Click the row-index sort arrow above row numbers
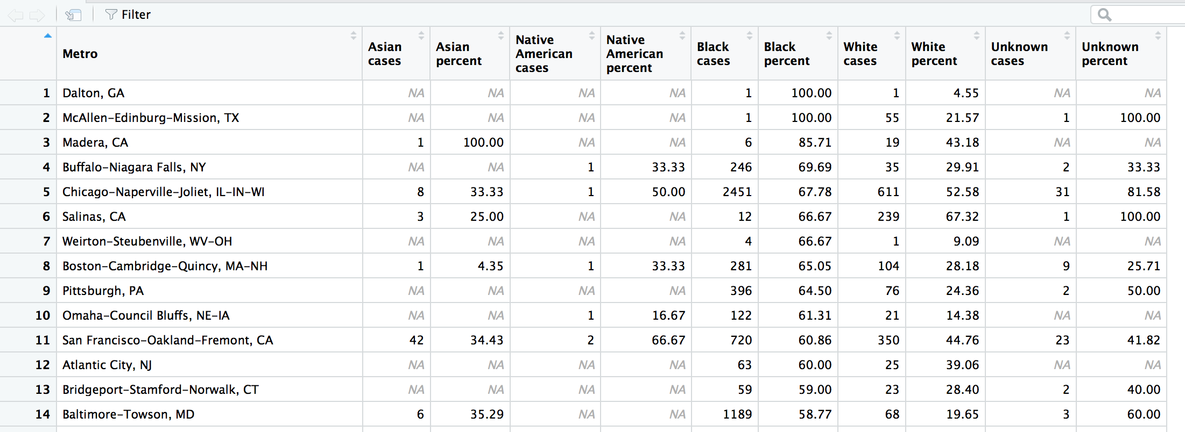Viewport: 1185px width, 432px height. tap(47, 36)
